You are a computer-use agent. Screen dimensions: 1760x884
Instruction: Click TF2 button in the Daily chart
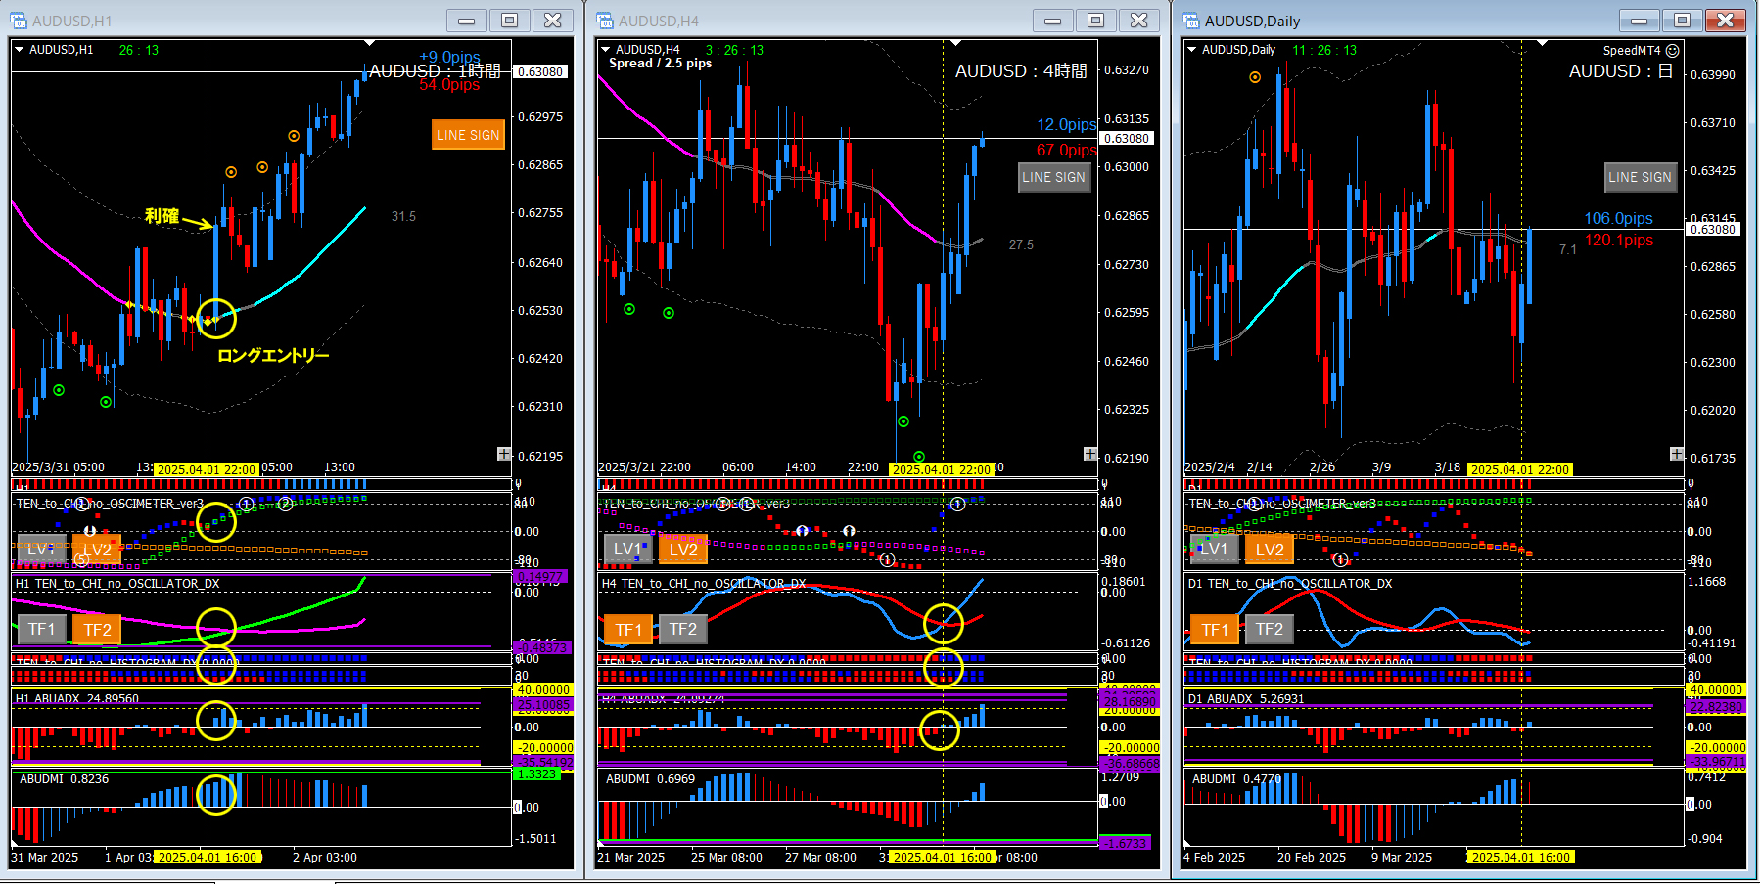click(1270, 629)
